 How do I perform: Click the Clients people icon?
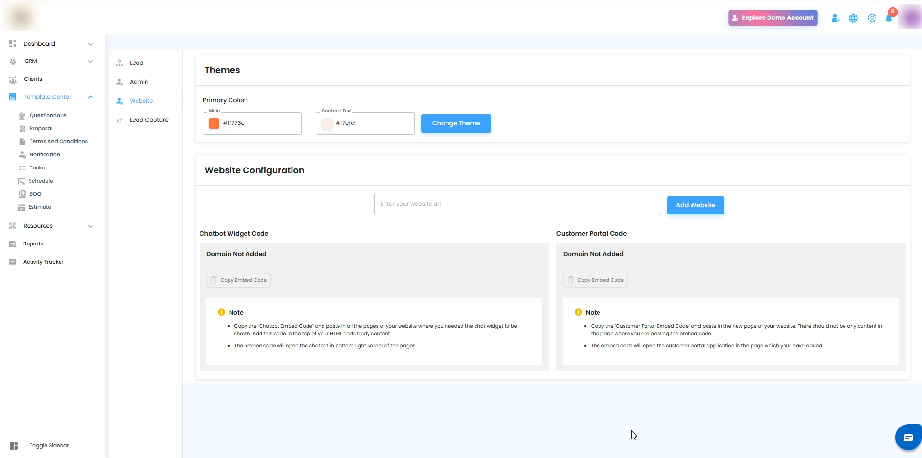pyautogui.click(x=13, y=79)
